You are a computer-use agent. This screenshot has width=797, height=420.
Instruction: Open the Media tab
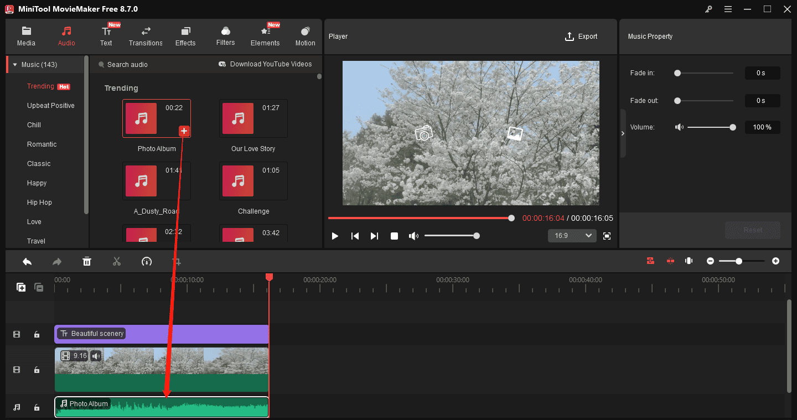pos(26,37)
